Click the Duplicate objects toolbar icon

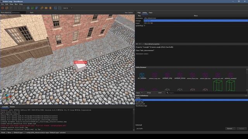pos(42,8)
